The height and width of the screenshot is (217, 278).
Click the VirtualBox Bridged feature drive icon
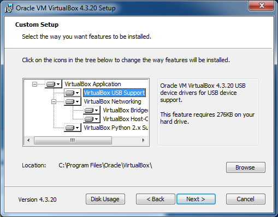[x=92, y=110]
